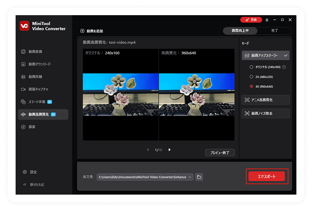Open the 動画圧縮 sidebar item
The width and height of the screenshot is (312, 210).
click(x=32, y=77)
